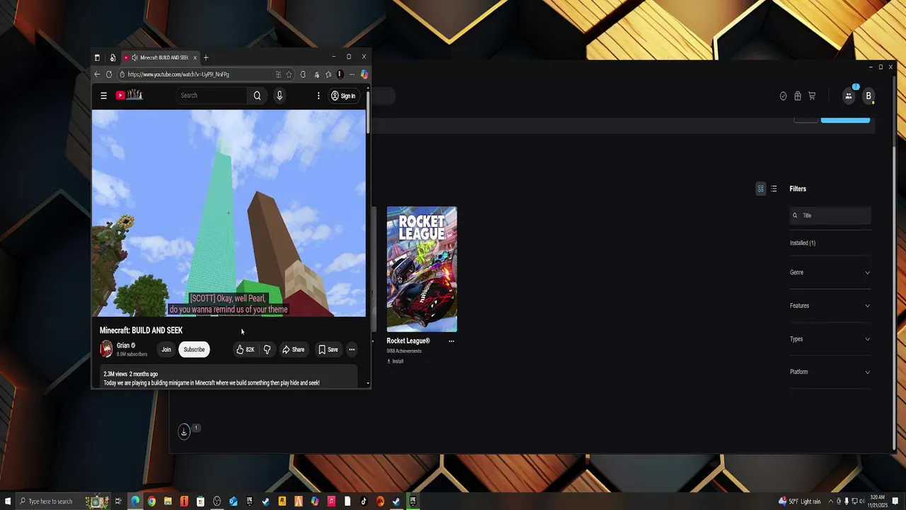Add this page to Edge favorites
Screen dimensions: 906x510
pyautogui.click(x=289, y=74)
